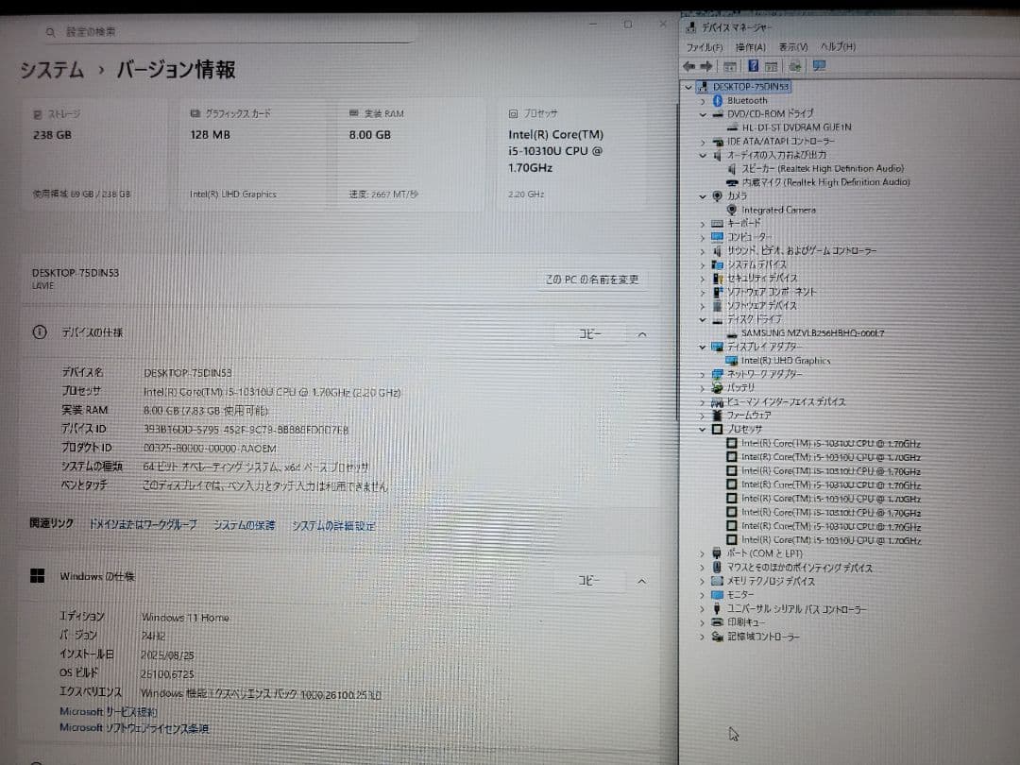Collapse the デバイスの仕様 section chevron
The width and height of the screenshot is (1020, 765).
point(640,333)
